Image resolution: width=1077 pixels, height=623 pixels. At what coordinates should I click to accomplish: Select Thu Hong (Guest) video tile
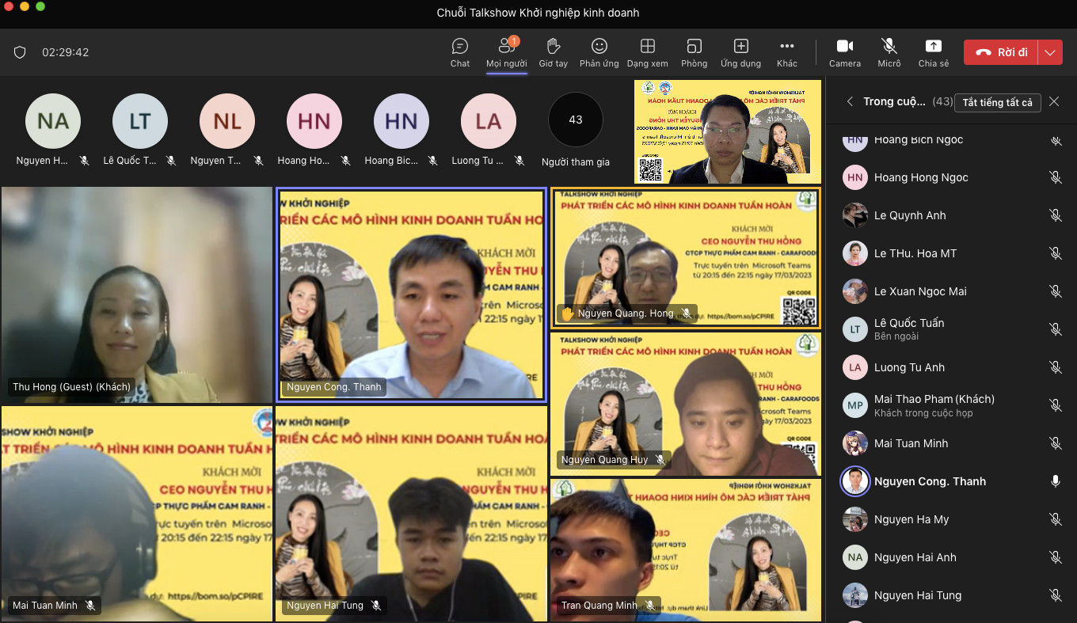tap(136, 294)
